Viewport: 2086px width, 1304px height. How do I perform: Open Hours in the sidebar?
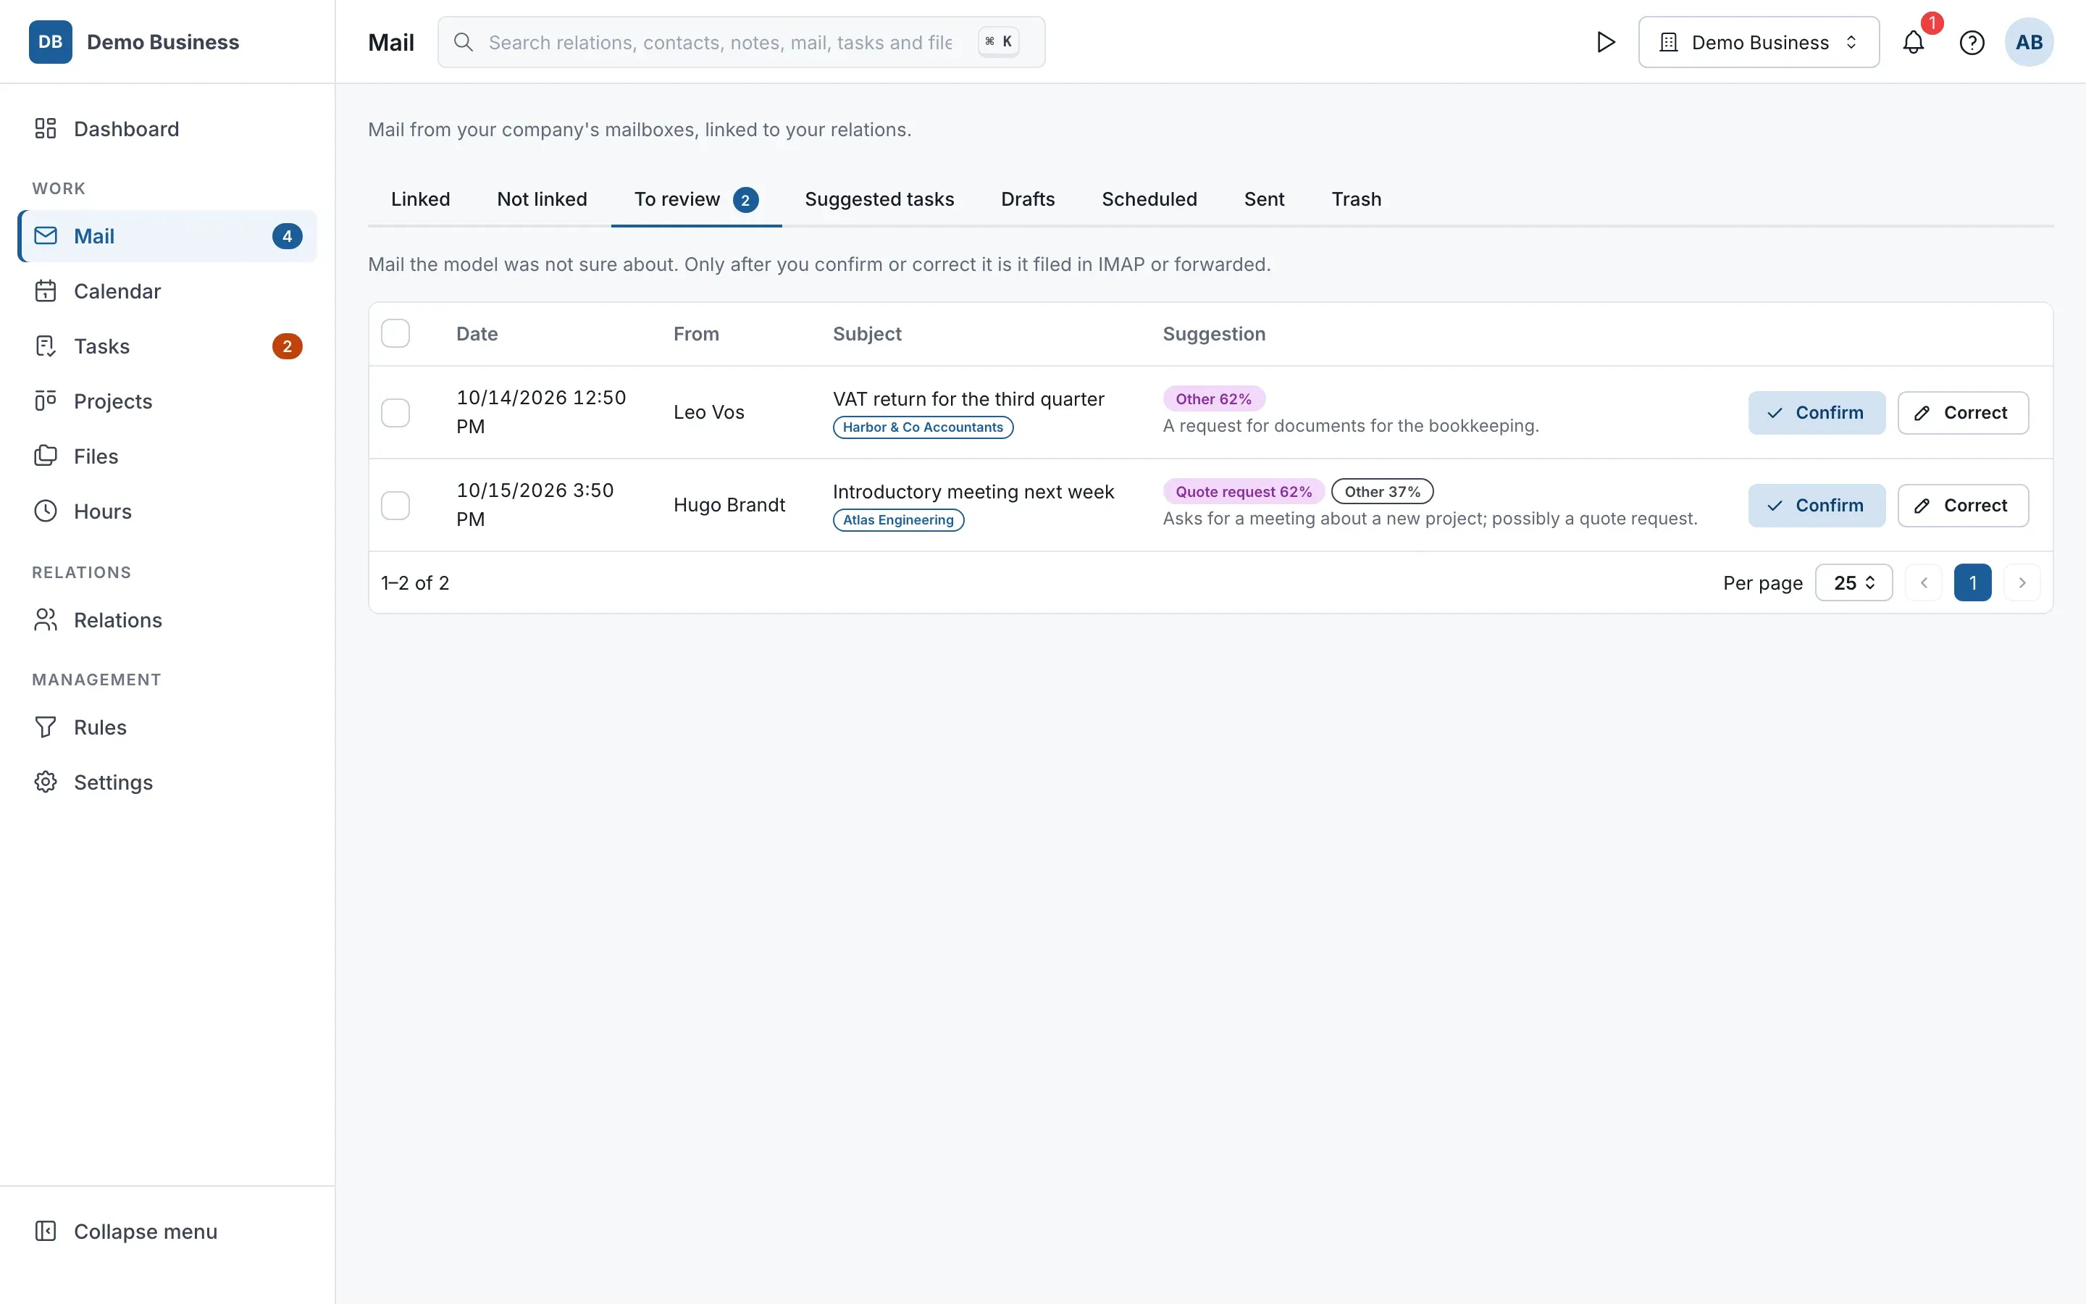coord(167,511)
